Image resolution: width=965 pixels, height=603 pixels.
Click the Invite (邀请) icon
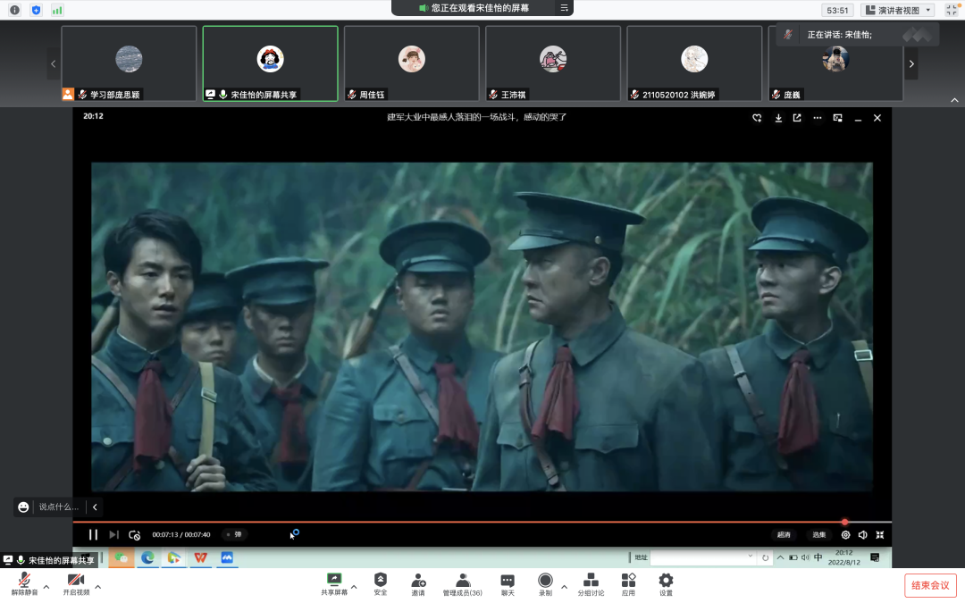click(418, 582)
